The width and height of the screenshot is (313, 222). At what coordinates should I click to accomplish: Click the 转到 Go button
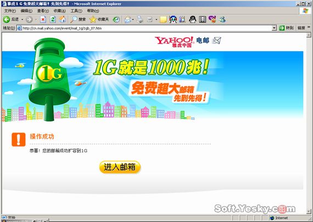coord(286,28)
